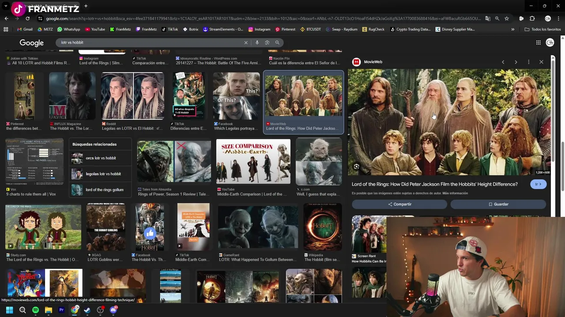Open the Size Comparison Middle-Earth thumbnail
Viewport: 565px width, 317px height.
(253, 162)
